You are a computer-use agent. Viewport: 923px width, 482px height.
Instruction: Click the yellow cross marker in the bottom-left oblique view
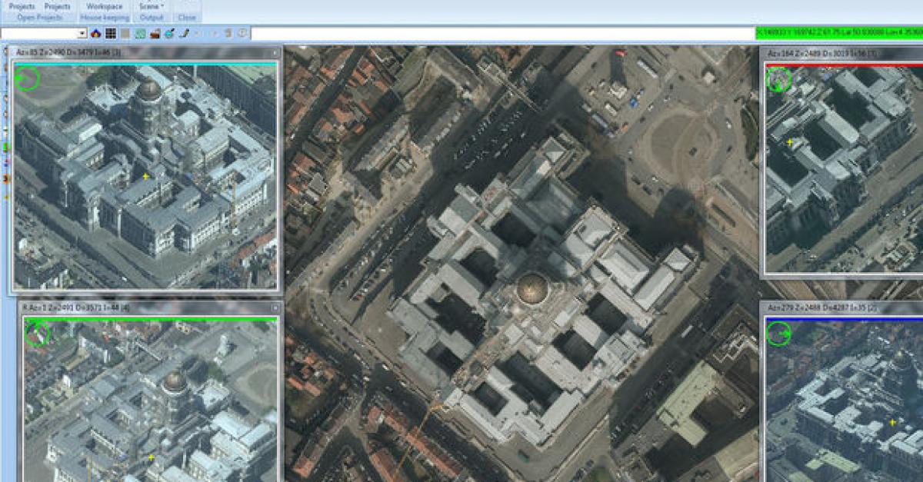point(151,457)
